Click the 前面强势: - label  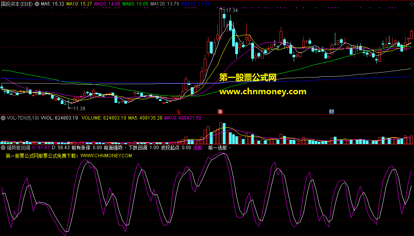pos(115,148)
